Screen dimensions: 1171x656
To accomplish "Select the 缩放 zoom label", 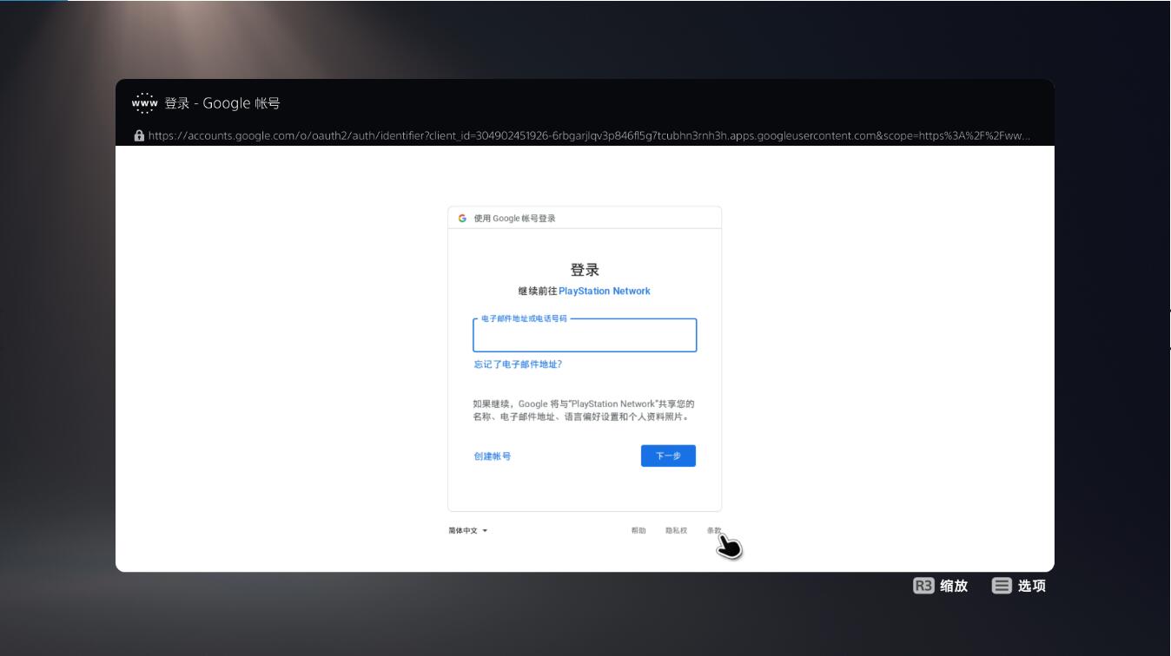I will point(954,586).
